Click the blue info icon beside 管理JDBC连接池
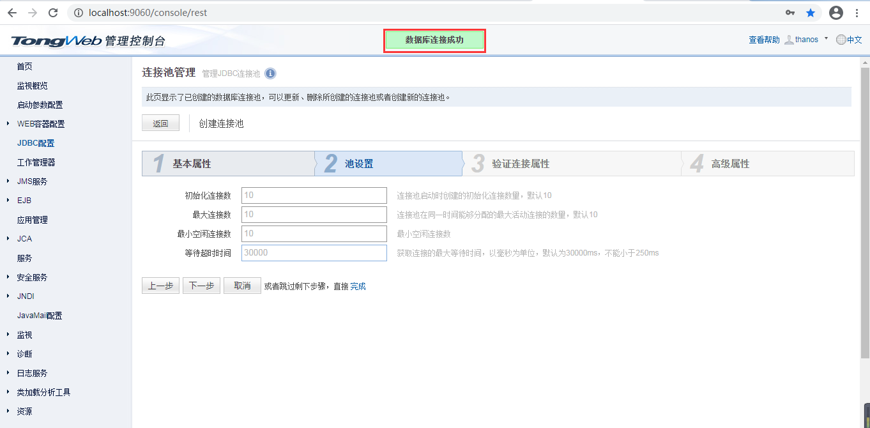Image resolution: width=870 pixels, height=428 pixels. point(270,73)
